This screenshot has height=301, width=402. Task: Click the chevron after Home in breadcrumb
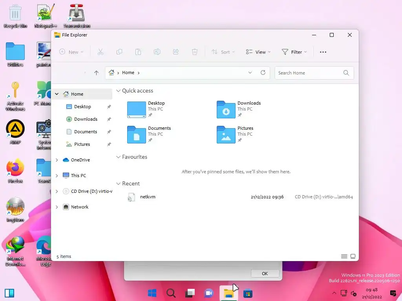point(139,73)
